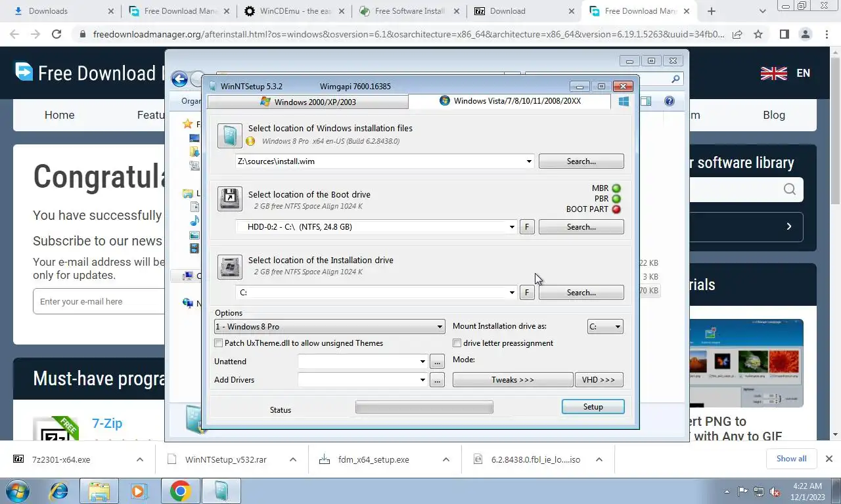Click the UK flag language icon
This screenshot has height=504, width=841.
774,73
